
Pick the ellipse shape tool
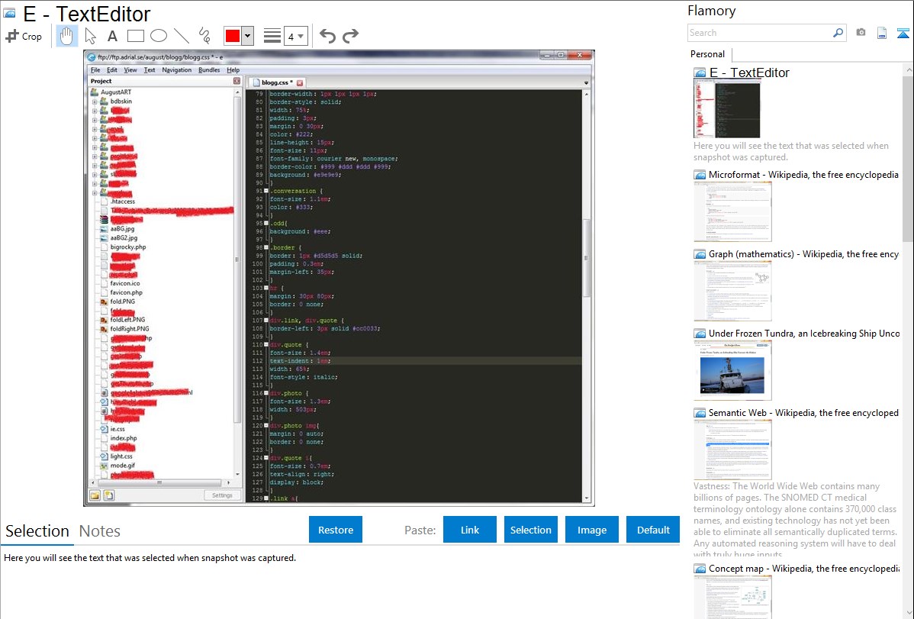(x=158, y=36)
